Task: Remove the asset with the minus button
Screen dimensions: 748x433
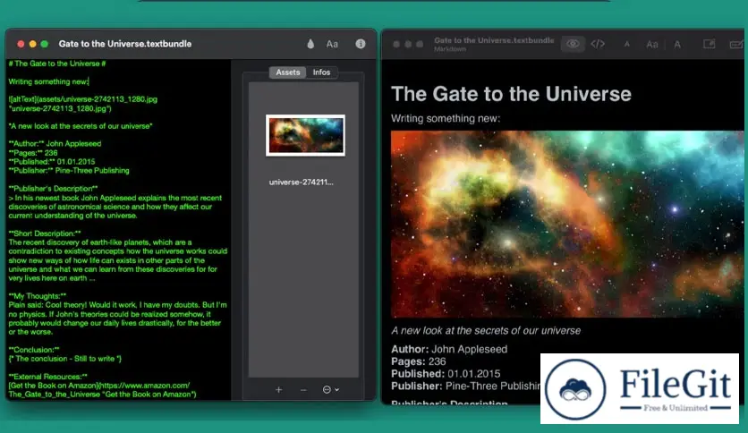Action: pos(303,389)
